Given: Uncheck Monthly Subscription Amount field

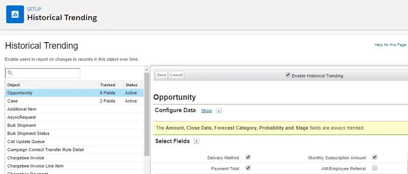Looking at the screenshot, I should click(x=375, y=157).
